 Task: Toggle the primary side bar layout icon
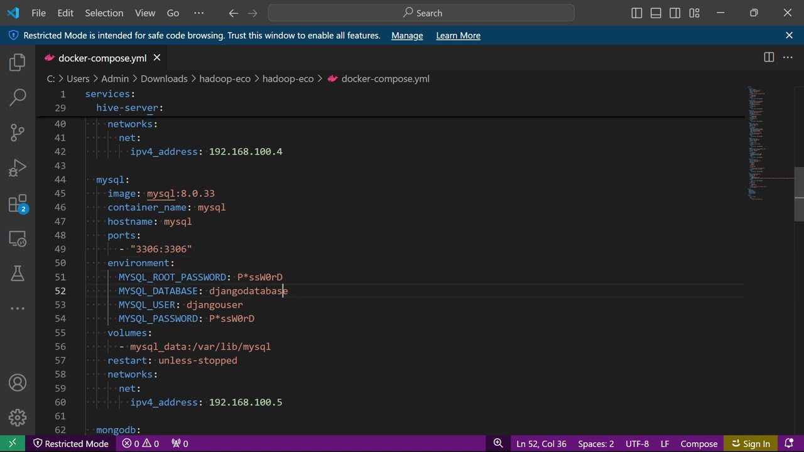click(636, 13)
